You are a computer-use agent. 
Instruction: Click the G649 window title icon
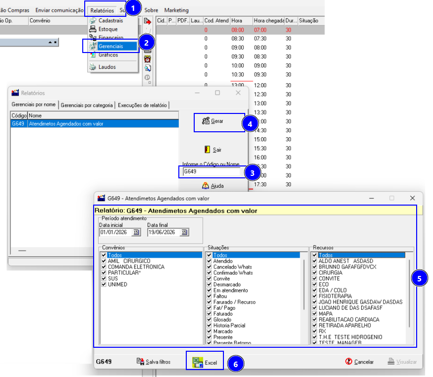tap(102, 198)
